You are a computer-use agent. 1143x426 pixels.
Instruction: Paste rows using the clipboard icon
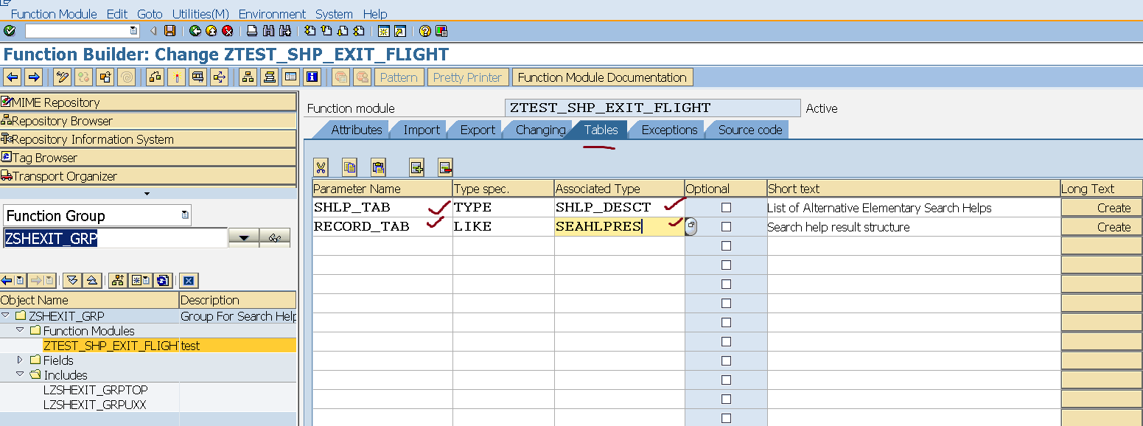(379, 167)
